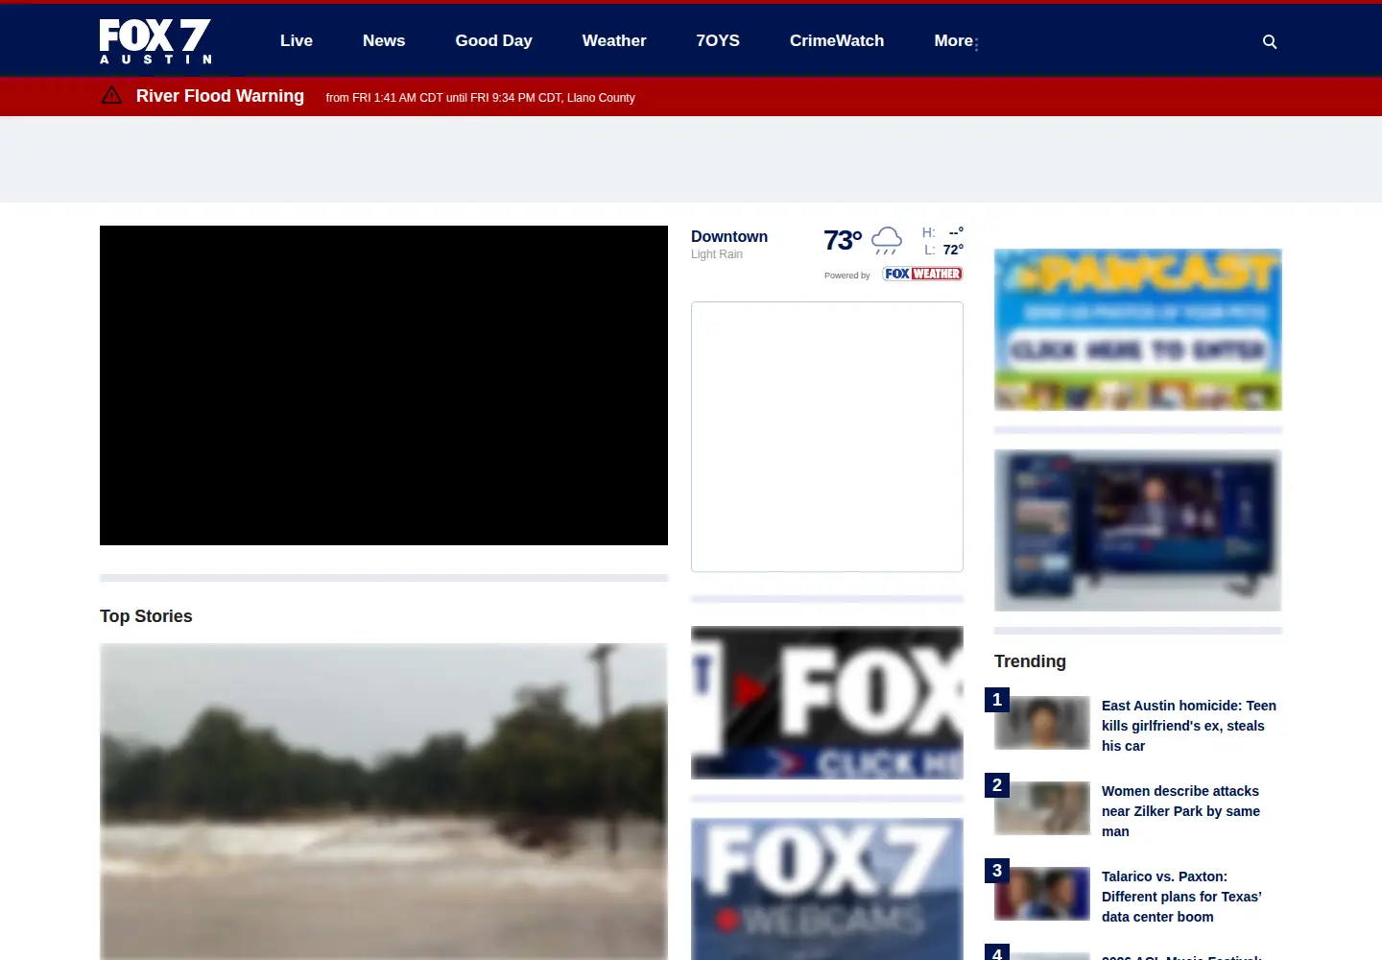
Task: Open thumbnail for trending story number 3
Action: pos(1042,894)
